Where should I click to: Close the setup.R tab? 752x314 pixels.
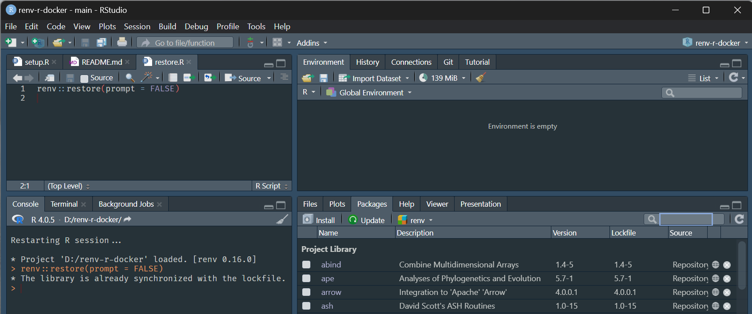click(54, 62)
